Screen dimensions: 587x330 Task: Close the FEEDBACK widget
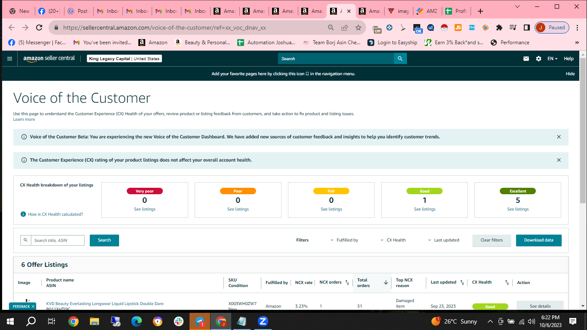pyautogui.click(x=33, y=306)
